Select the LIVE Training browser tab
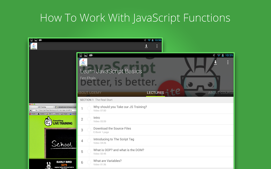Image resolution: width=271 pixels, height=169 pixels. tap(42, 107)
